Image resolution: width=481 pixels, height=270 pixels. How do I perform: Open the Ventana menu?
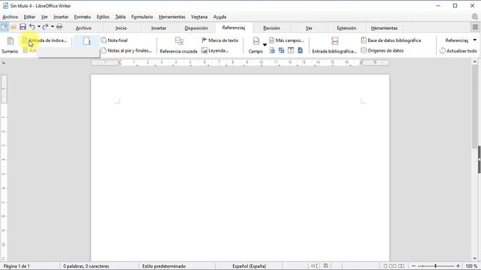[x=199, y=16]
